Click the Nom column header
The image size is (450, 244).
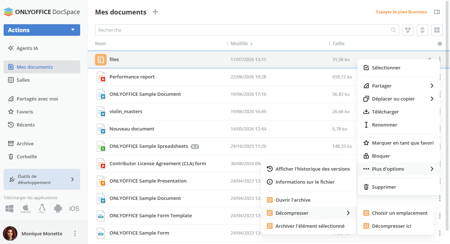(x=100, y=43)
